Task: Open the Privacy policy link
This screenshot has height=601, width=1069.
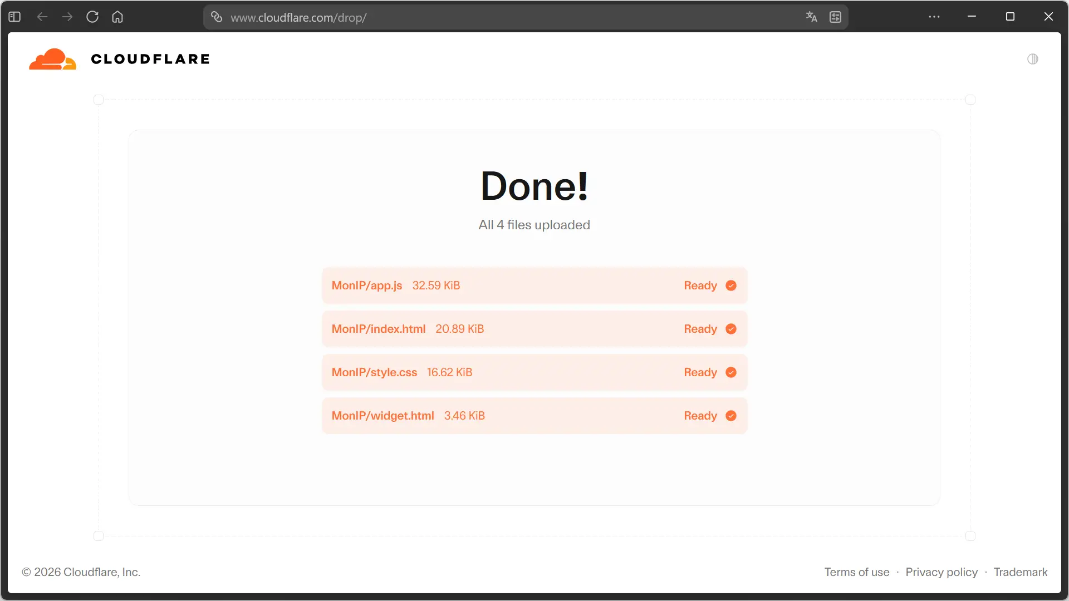Action: coord(941,572)
